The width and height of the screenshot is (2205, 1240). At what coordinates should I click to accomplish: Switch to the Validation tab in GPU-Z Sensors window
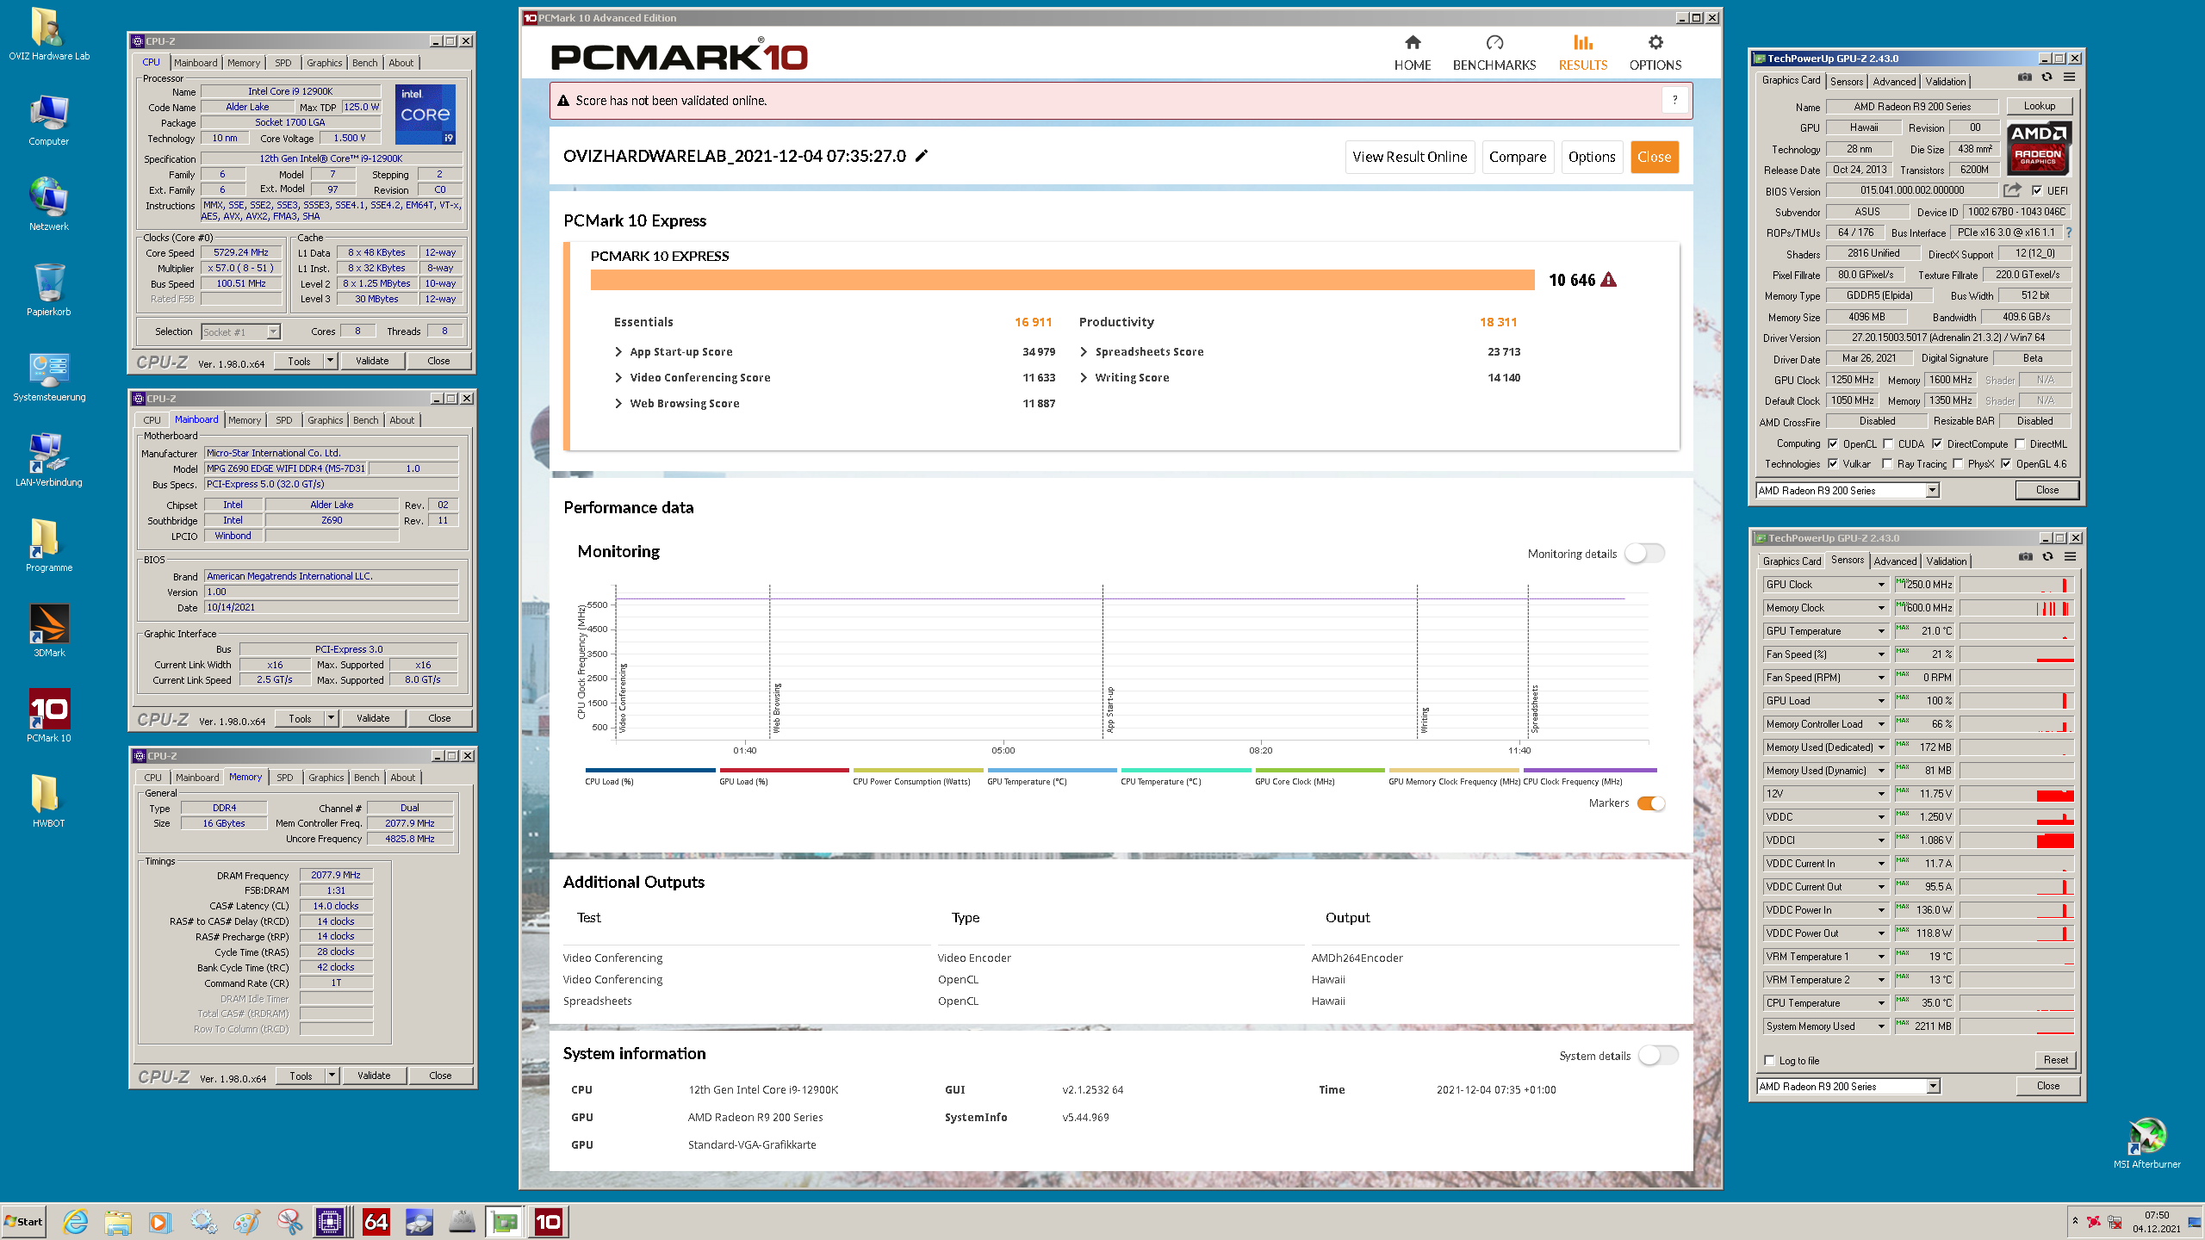coord(1947,561)
